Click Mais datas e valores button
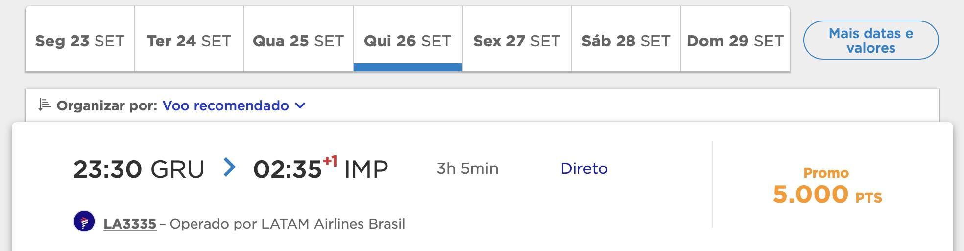The image size is (964, 251). [x=871, y=40]
